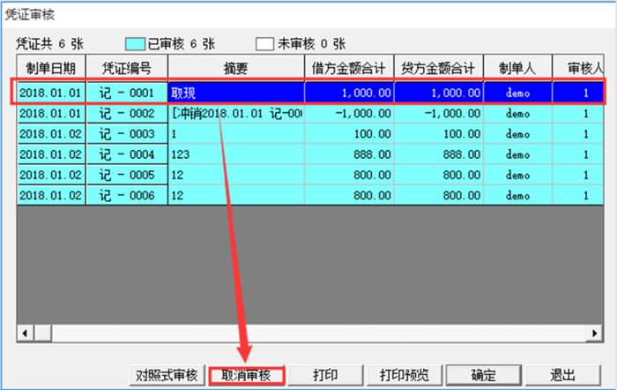Click reviewer '1' cell in row 0002
The width and height of the screenshot is (617, 390).
pyautogui.click(x=578, y=114)
